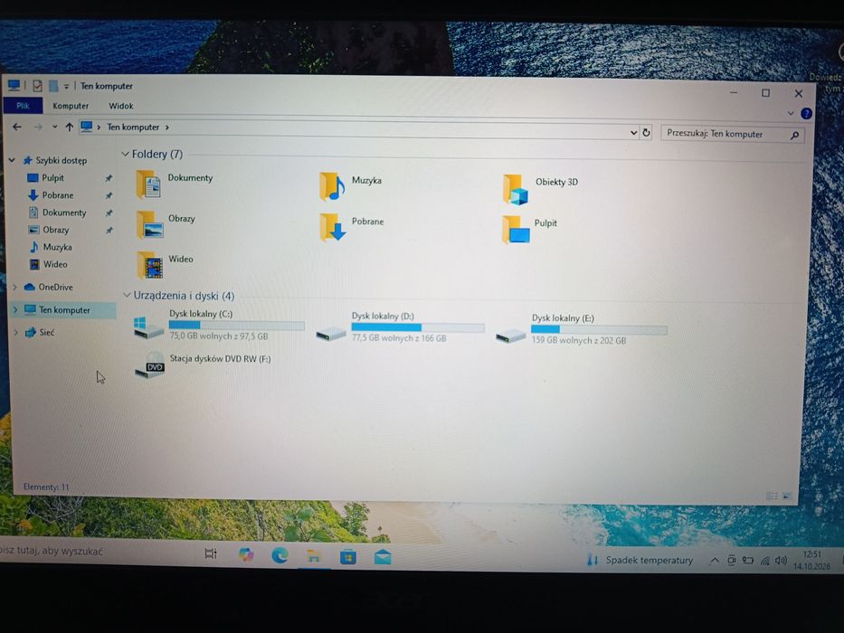Expand the Ten komputer tree node

[x=15, y=309]
